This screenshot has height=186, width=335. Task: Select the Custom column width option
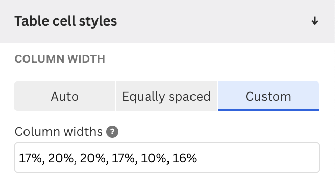click(x=268, y=96)
